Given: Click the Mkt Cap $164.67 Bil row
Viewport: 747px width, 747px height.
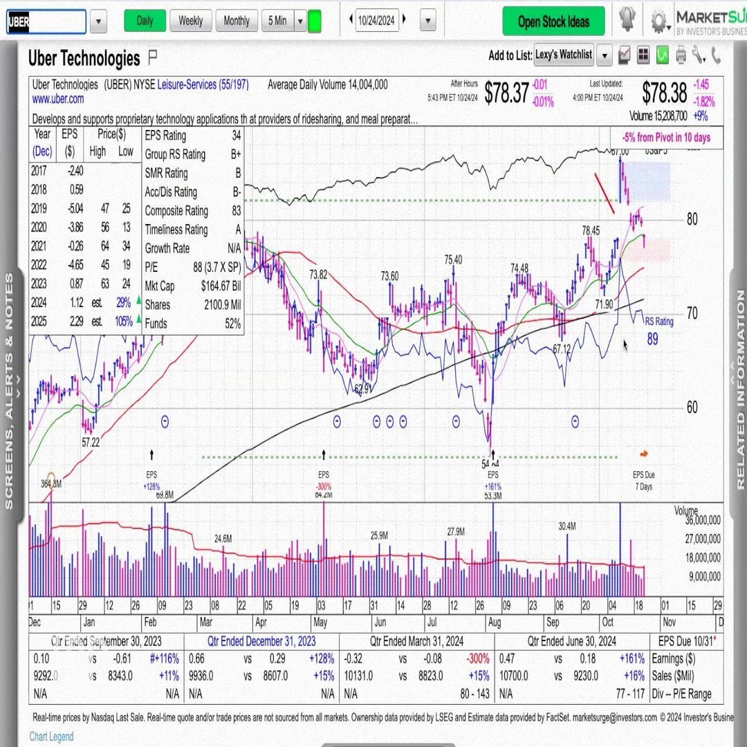Looking at the screenshot, I should point(193,286).
